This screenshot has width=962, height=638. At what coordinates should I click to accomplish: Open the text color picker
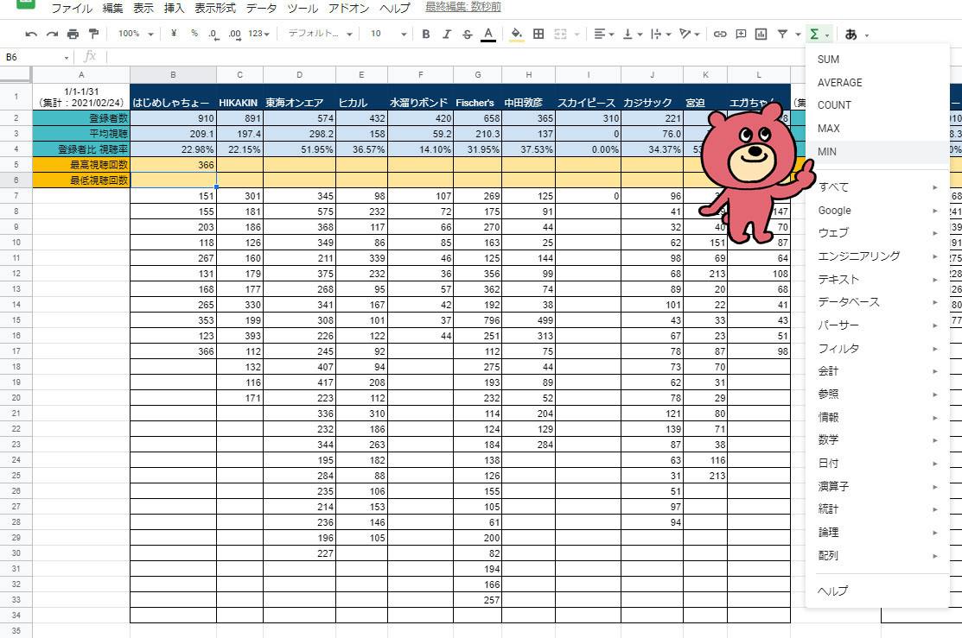pos(487,35)
